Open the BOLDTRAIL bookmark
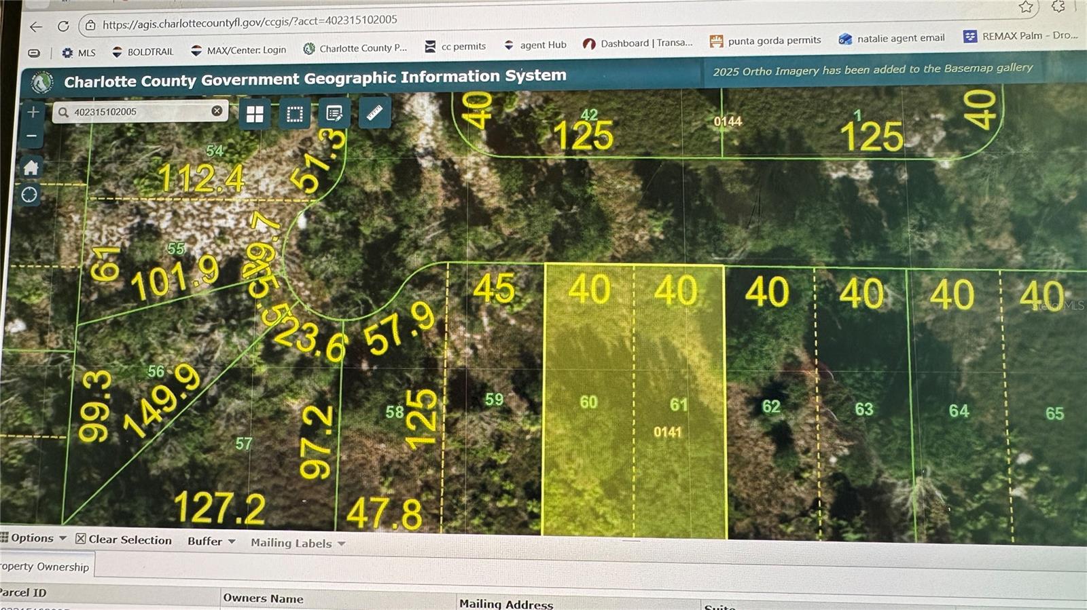The width and height of the screenshot is (1087, 610). point(143,52)
